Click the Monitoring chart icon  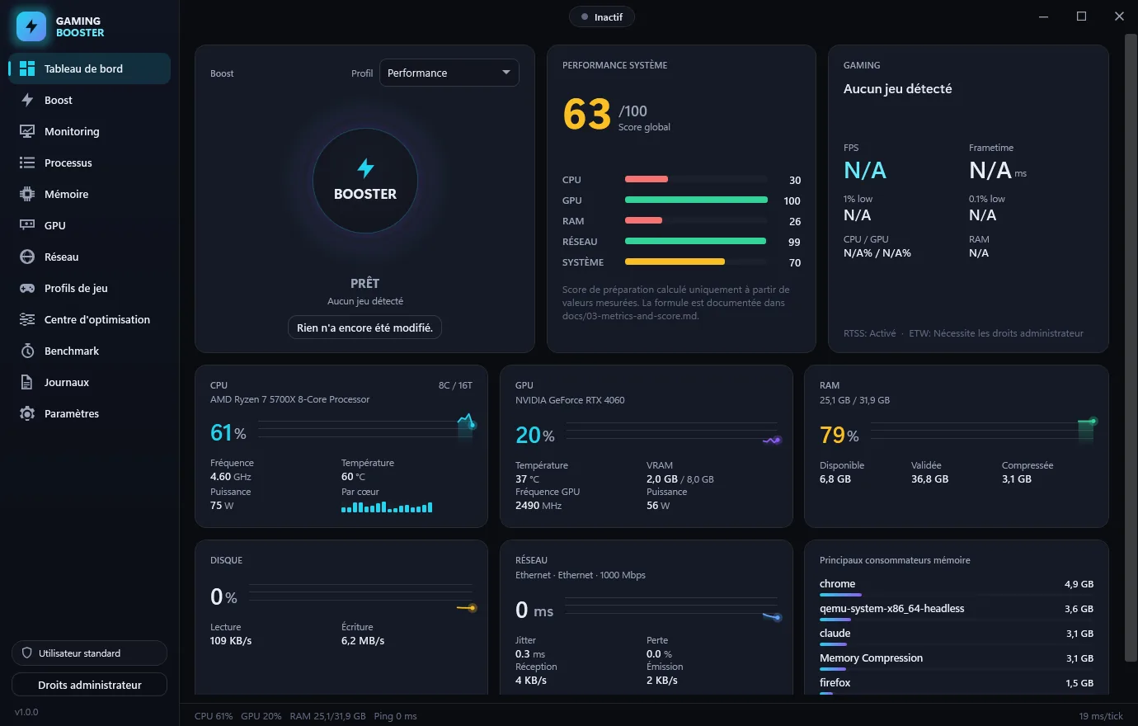27,131
